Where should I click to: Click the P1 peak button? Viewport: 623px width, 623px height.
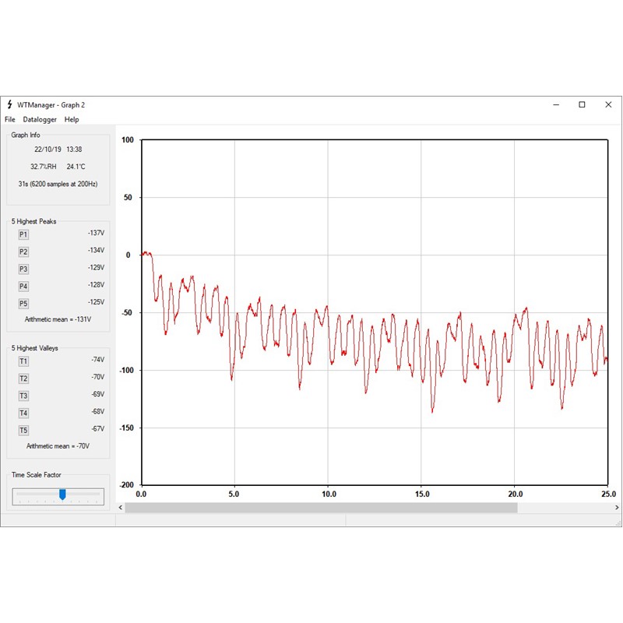(23, 234)
